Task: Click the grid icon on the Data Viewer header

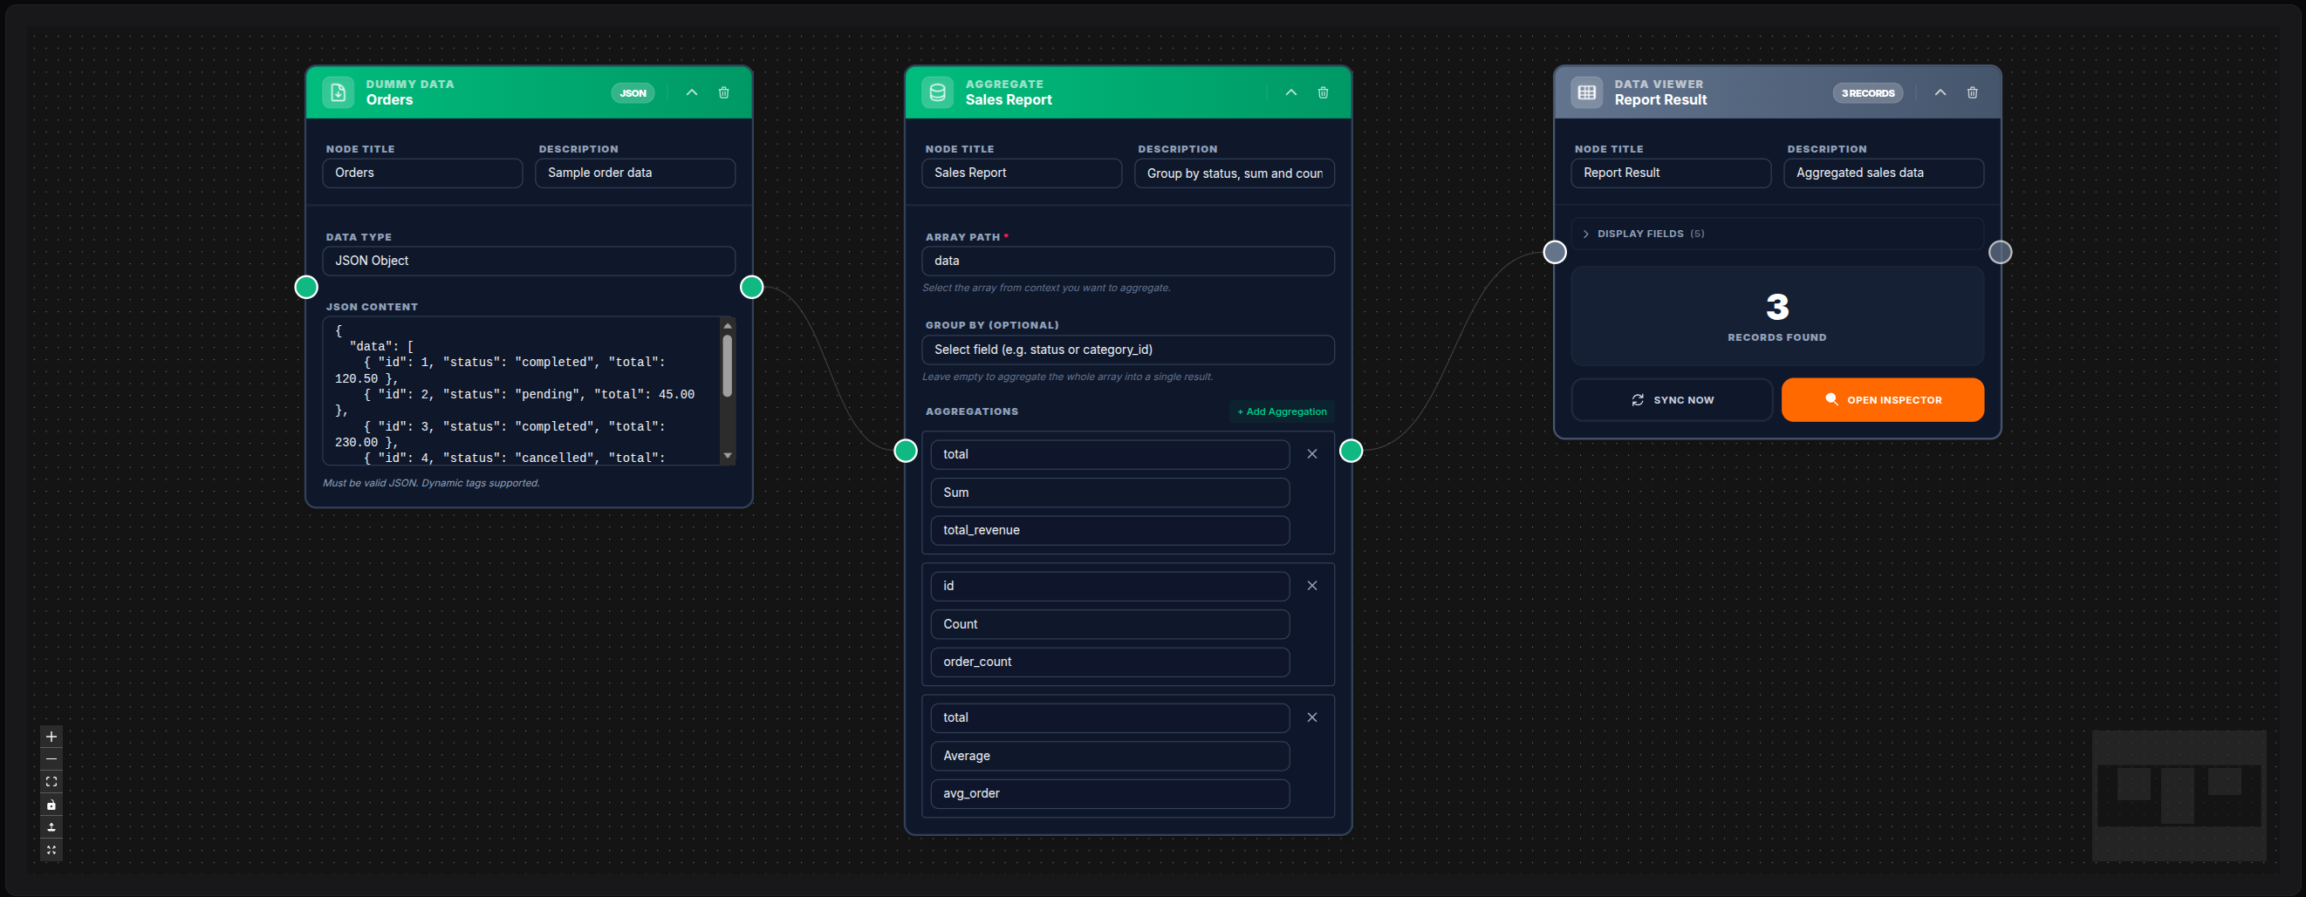Action: coord(1585,92)
